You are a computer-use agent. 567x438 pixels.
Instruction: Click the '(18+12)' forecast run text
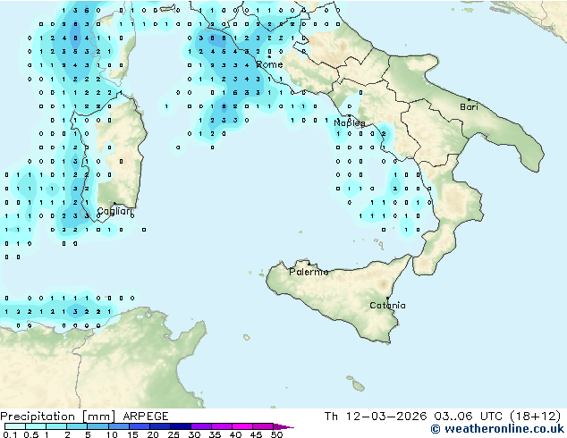tap(536, 417)
